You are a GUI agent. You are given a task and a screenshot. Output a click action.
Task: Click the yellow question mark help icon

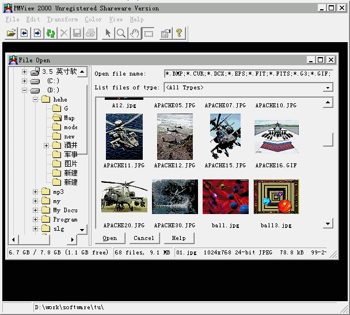179,33
